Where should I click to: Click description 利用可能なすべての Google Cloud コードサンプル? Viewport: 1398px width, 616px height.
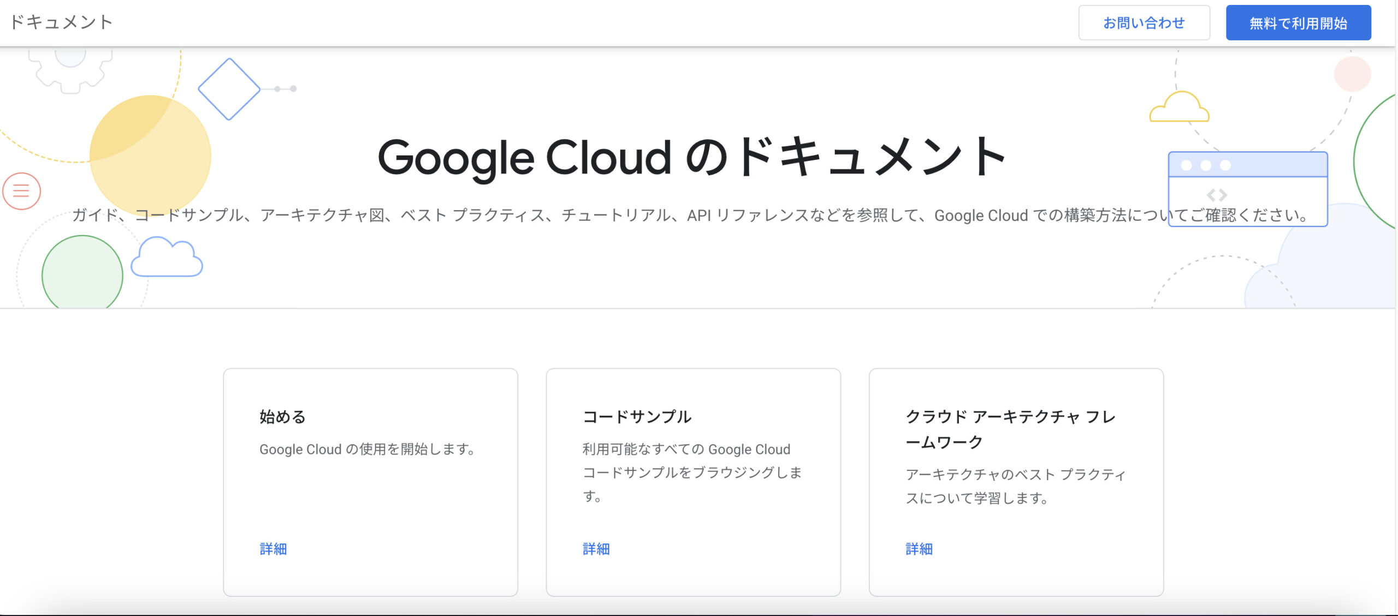click(692, 473)
